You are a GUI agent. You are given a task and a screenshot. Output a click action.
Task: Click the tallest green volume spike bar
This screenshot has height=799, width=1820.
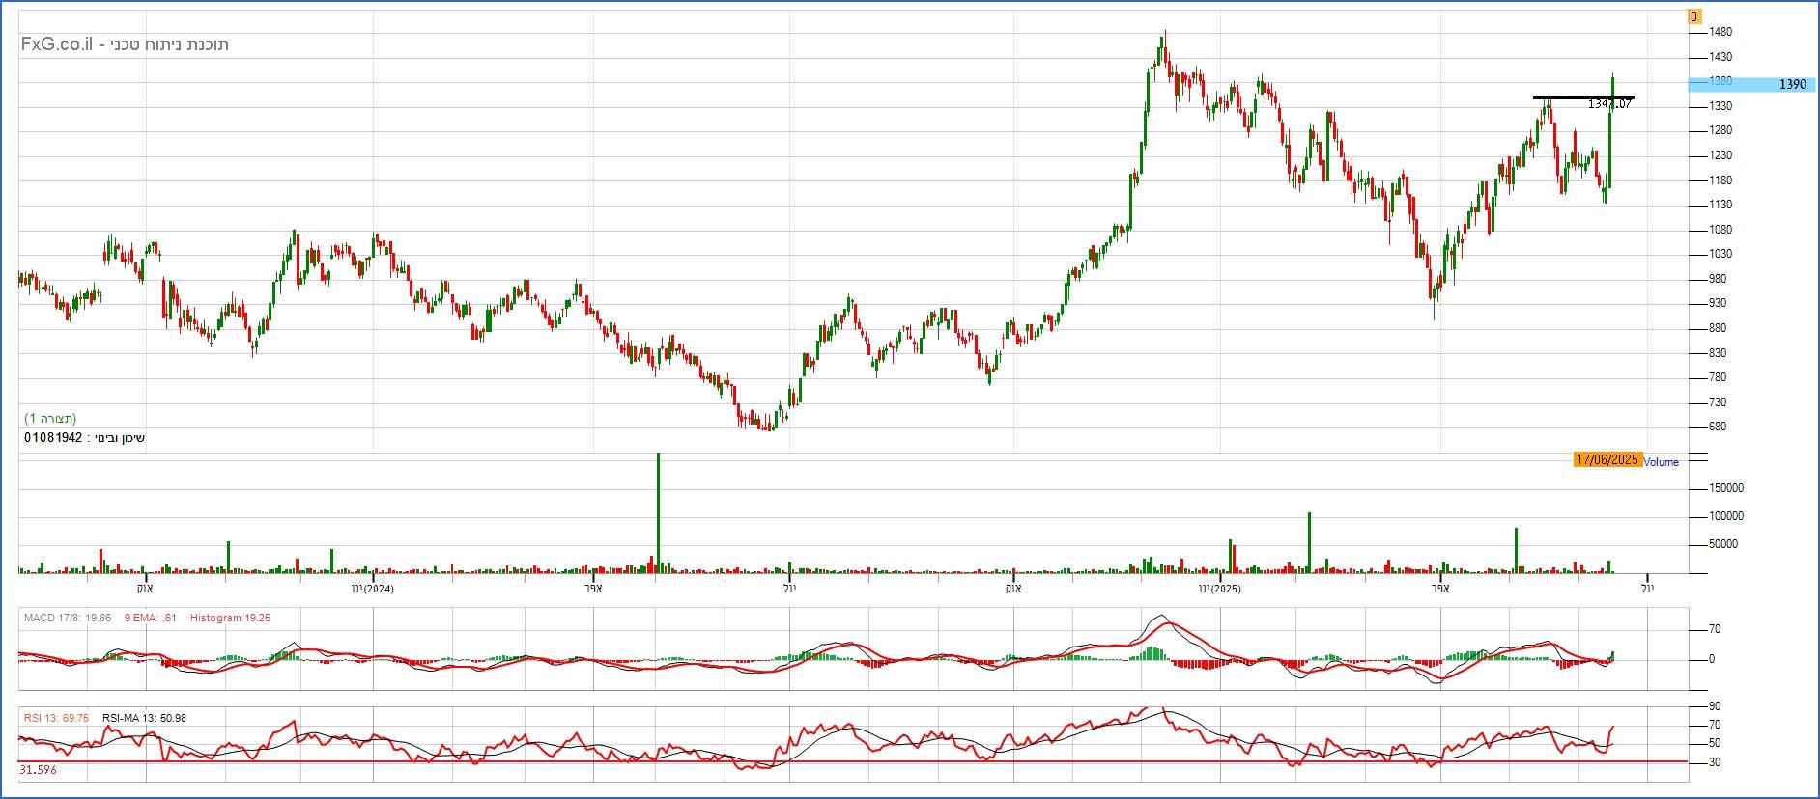(x=658, y=511)
